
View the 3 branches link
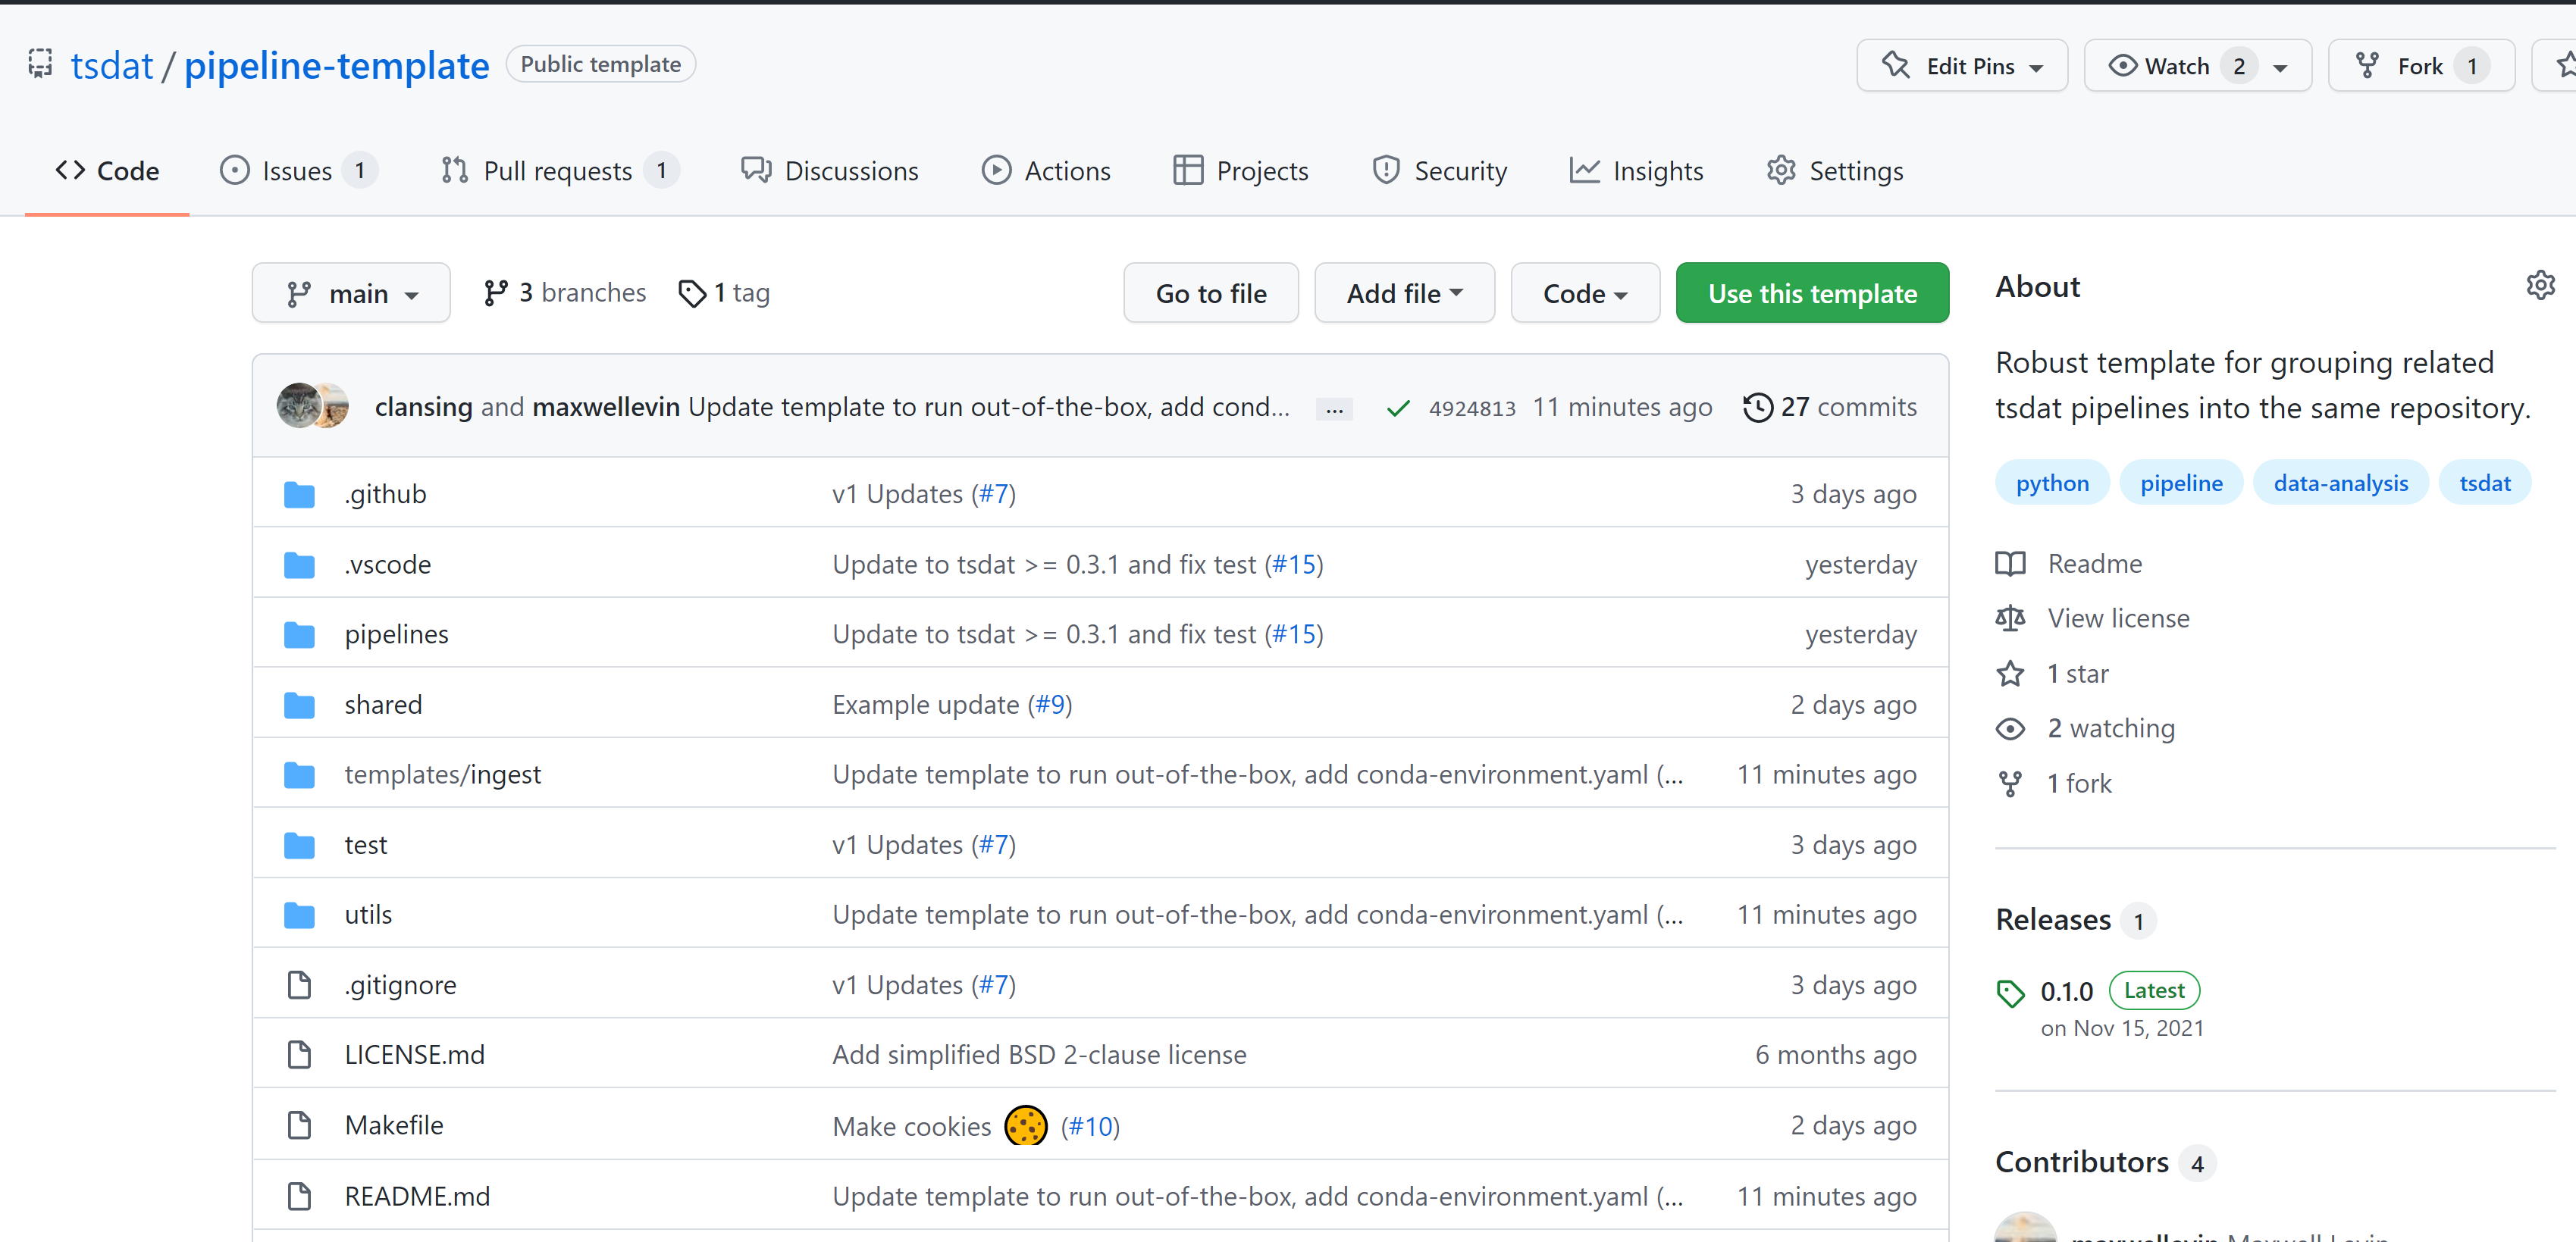(564, 293)
